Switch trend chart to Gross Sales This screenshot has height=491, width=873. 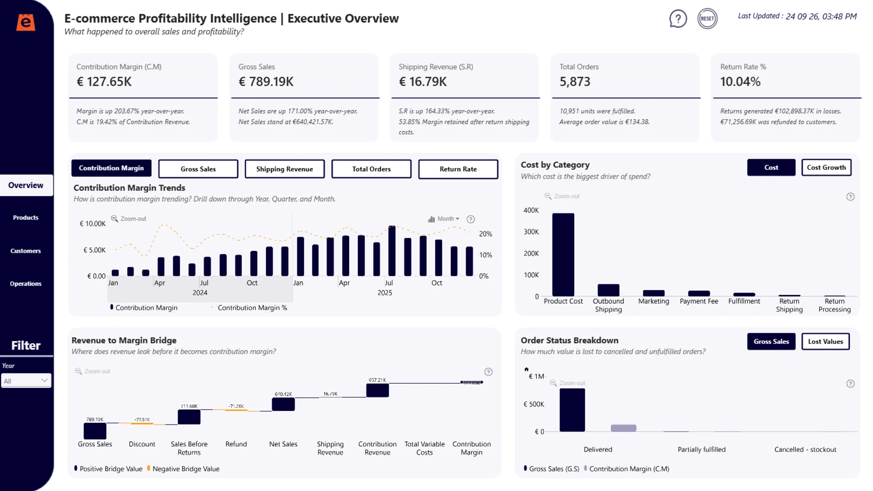pos(198,169)
